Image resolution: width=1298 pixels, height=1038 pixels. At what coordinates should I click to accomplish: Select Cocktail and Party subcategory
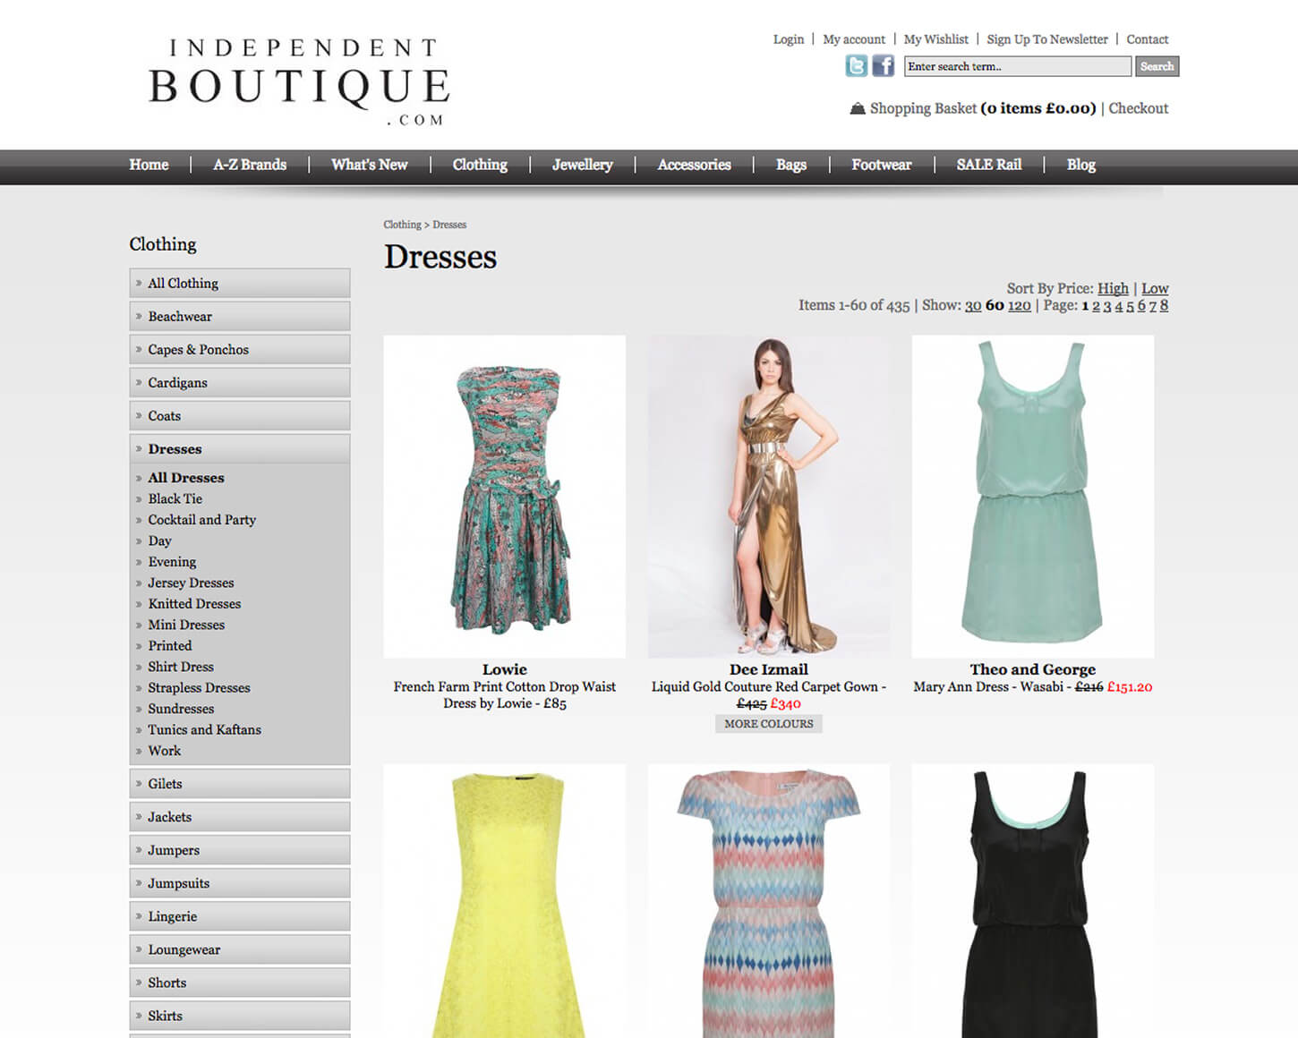[202, 520]
